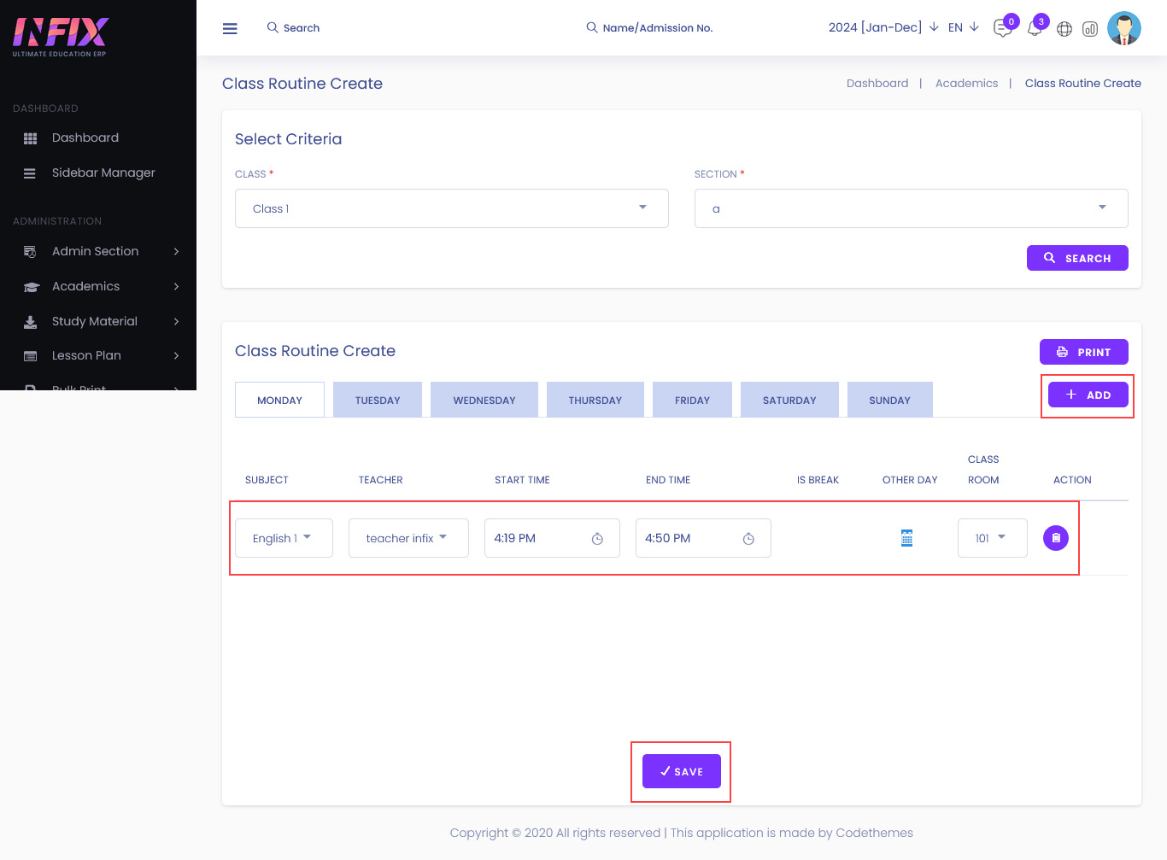
Task: Click the TEACHER column header
Action: coord(380,480)
